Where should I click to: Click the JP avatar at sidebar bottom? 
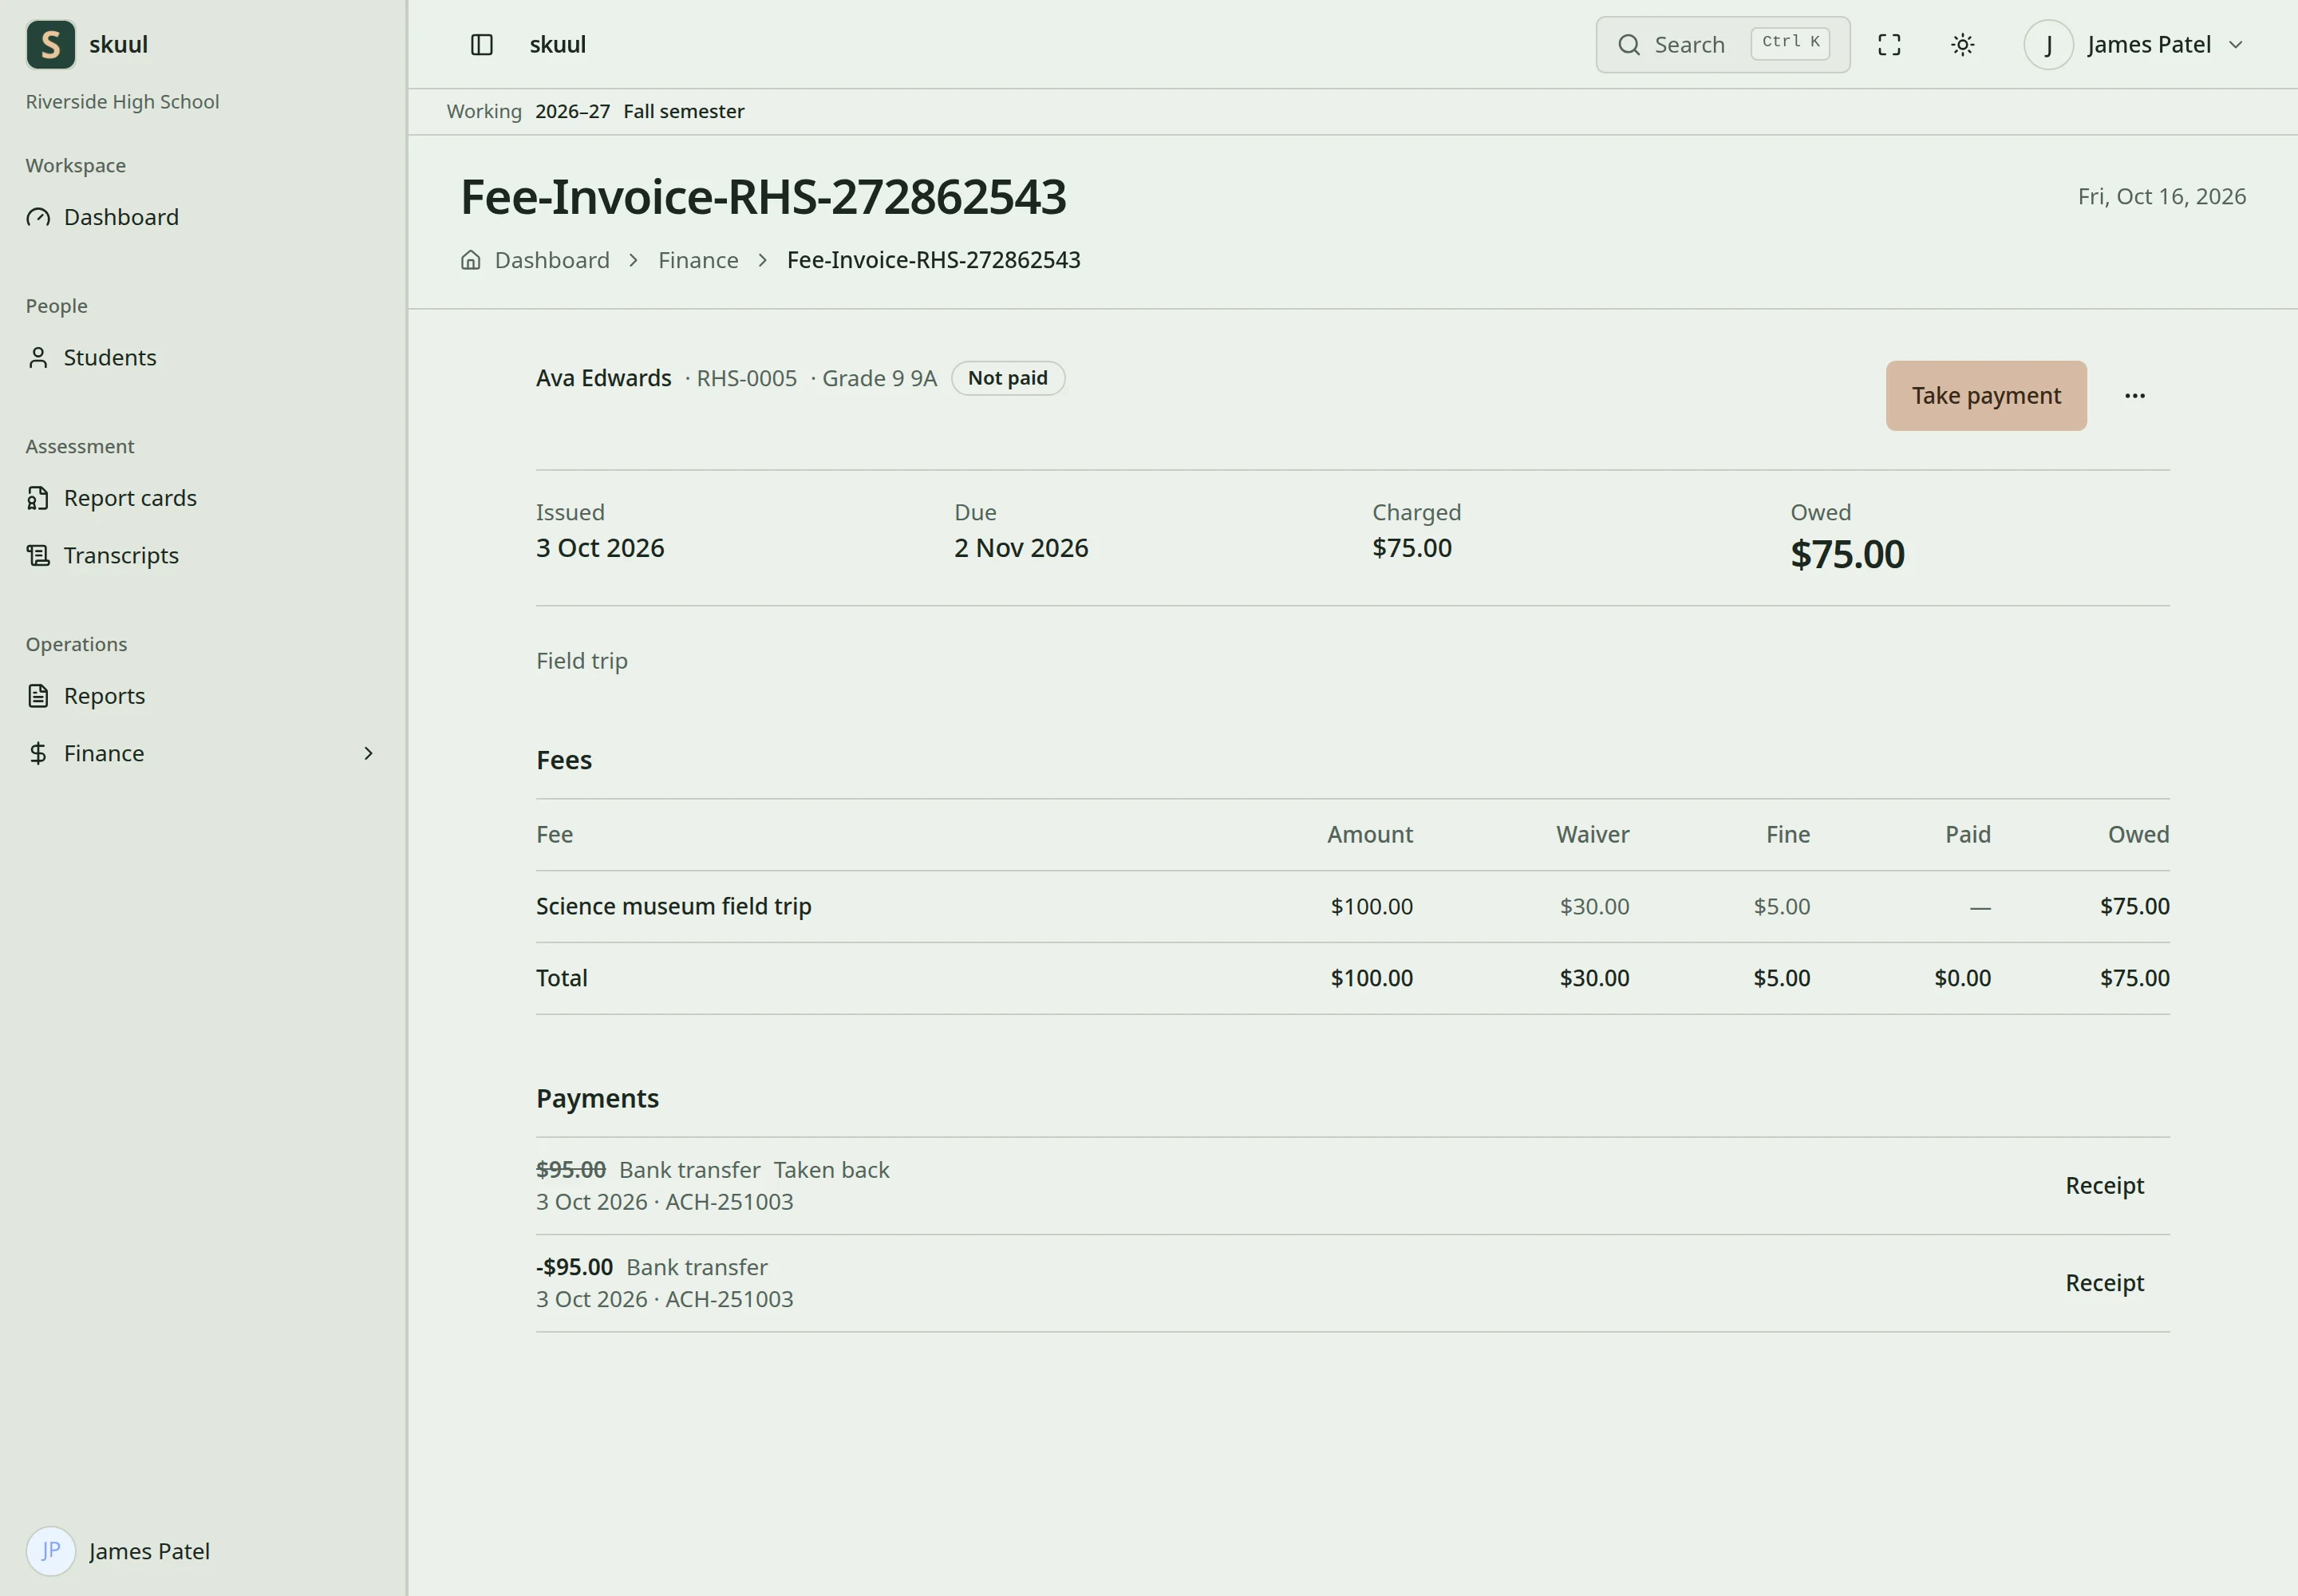click(x=50, y=1551)
